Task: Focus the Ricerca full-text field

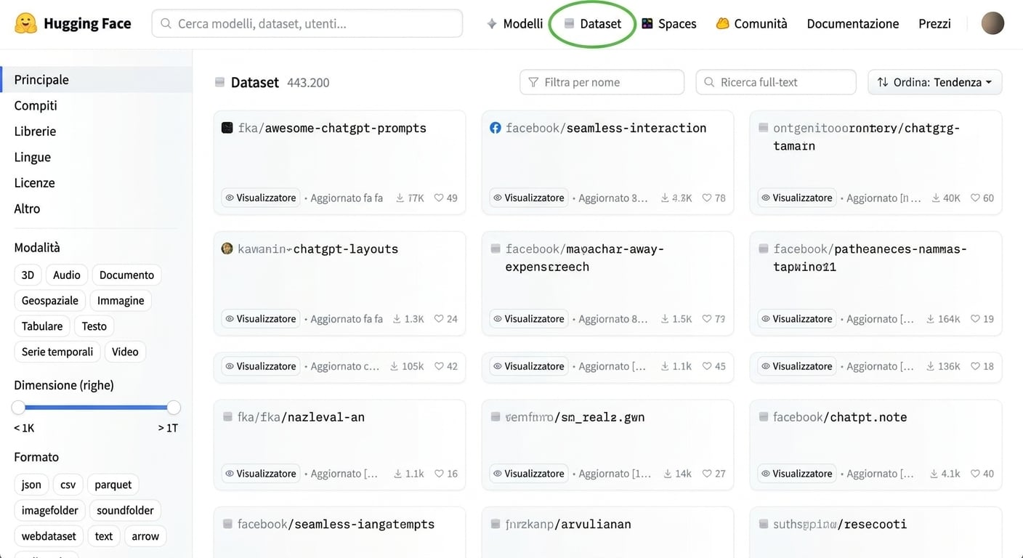Action: (776, 82)
